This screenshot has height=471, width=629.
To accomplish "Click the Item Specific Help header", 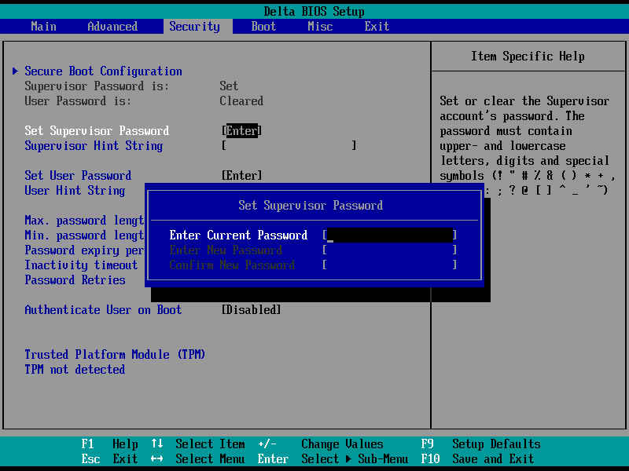I will click(528, 57).
